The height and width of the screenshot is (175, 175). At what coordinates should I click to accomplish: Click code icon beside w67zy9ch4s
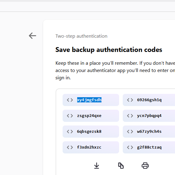[130, 132]
